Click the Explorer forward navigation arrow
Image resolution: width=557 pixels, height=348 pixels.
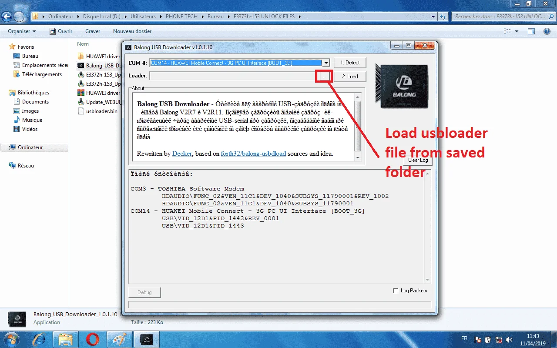click(19, 17)
